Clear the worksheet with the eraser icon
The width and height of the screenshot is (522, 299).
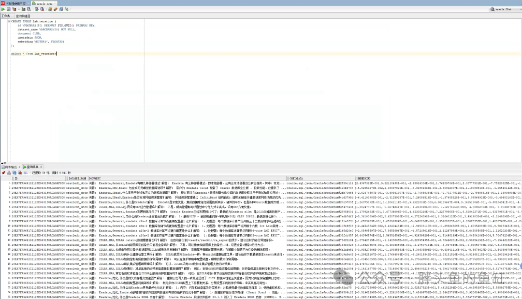(x=55, y=9)
